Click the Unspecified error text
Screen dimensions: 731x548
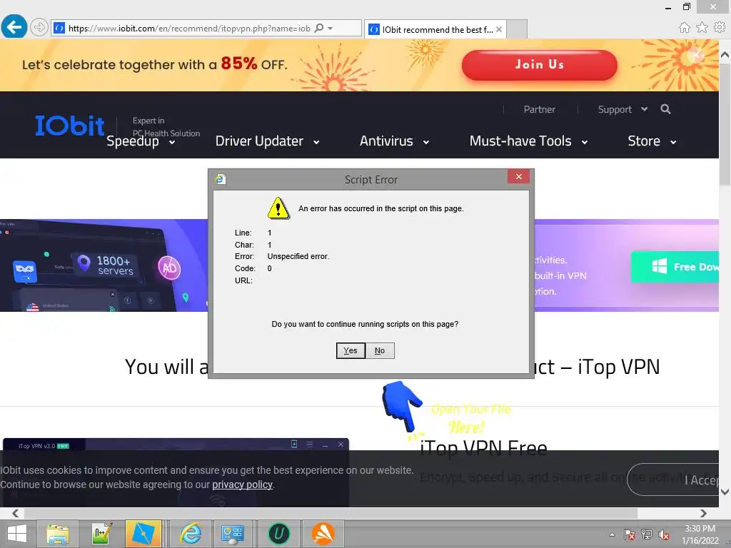click(298, 256)
